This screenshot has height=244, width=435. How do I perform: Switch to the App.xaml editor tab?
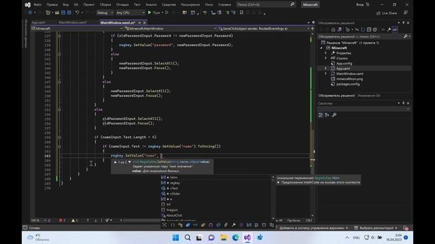[39, 22]
